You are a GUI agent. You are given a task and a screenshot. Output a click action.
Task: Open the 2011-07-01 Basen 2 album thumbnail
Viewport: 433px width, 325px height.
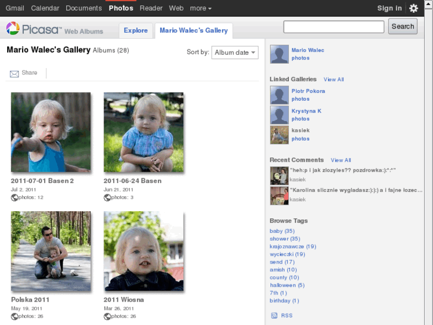[51, 132]
